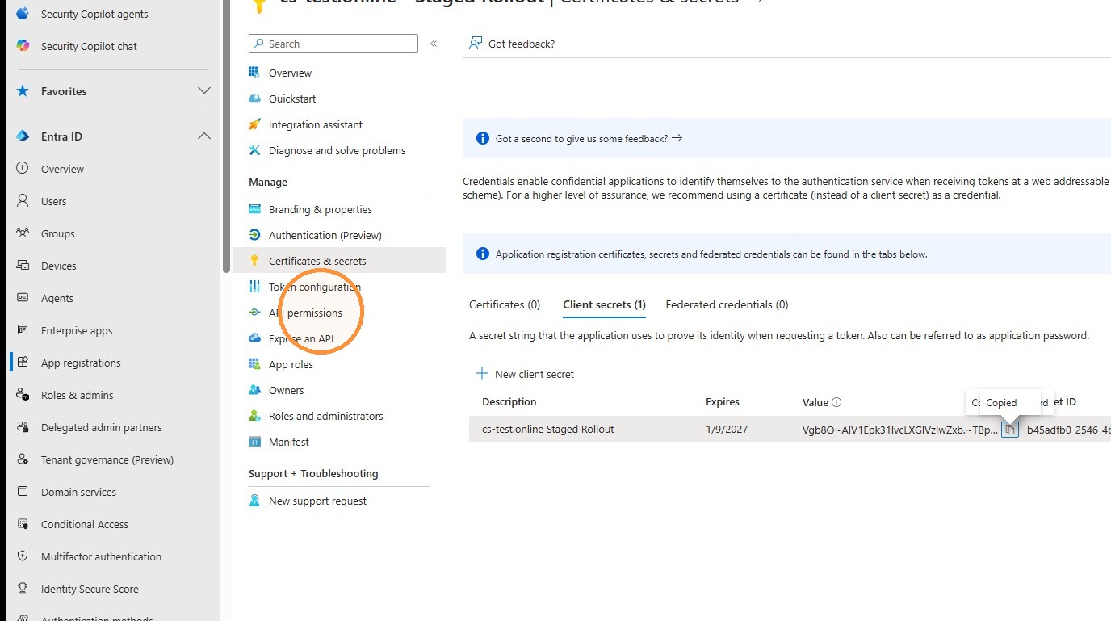Open Certificates & secrets menu item

point(339,261)
